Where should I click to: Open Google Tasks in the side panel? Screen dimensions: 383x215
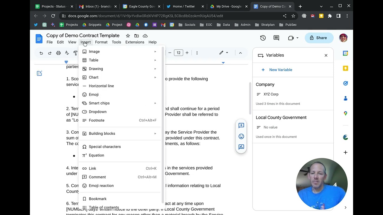[345, 83]
